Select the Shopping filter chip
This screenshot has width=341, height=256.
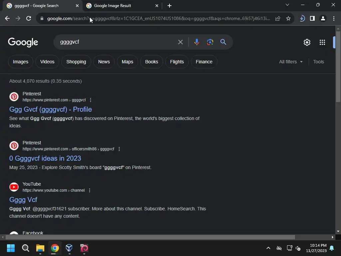point(76,62)
